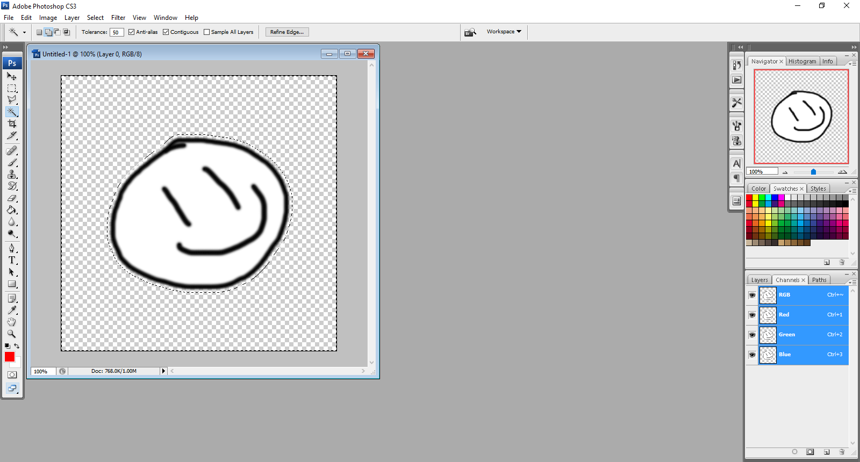Click the Tolerance input field

pyautogui.click(x=117, y=32)
